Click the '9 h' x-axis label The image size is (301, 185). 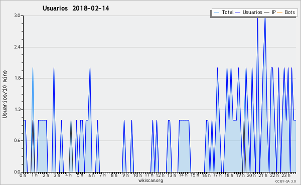[125, 175]
